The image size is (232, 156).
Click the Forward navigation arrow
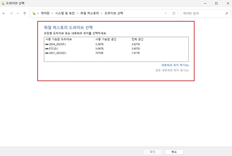point(11,13)
